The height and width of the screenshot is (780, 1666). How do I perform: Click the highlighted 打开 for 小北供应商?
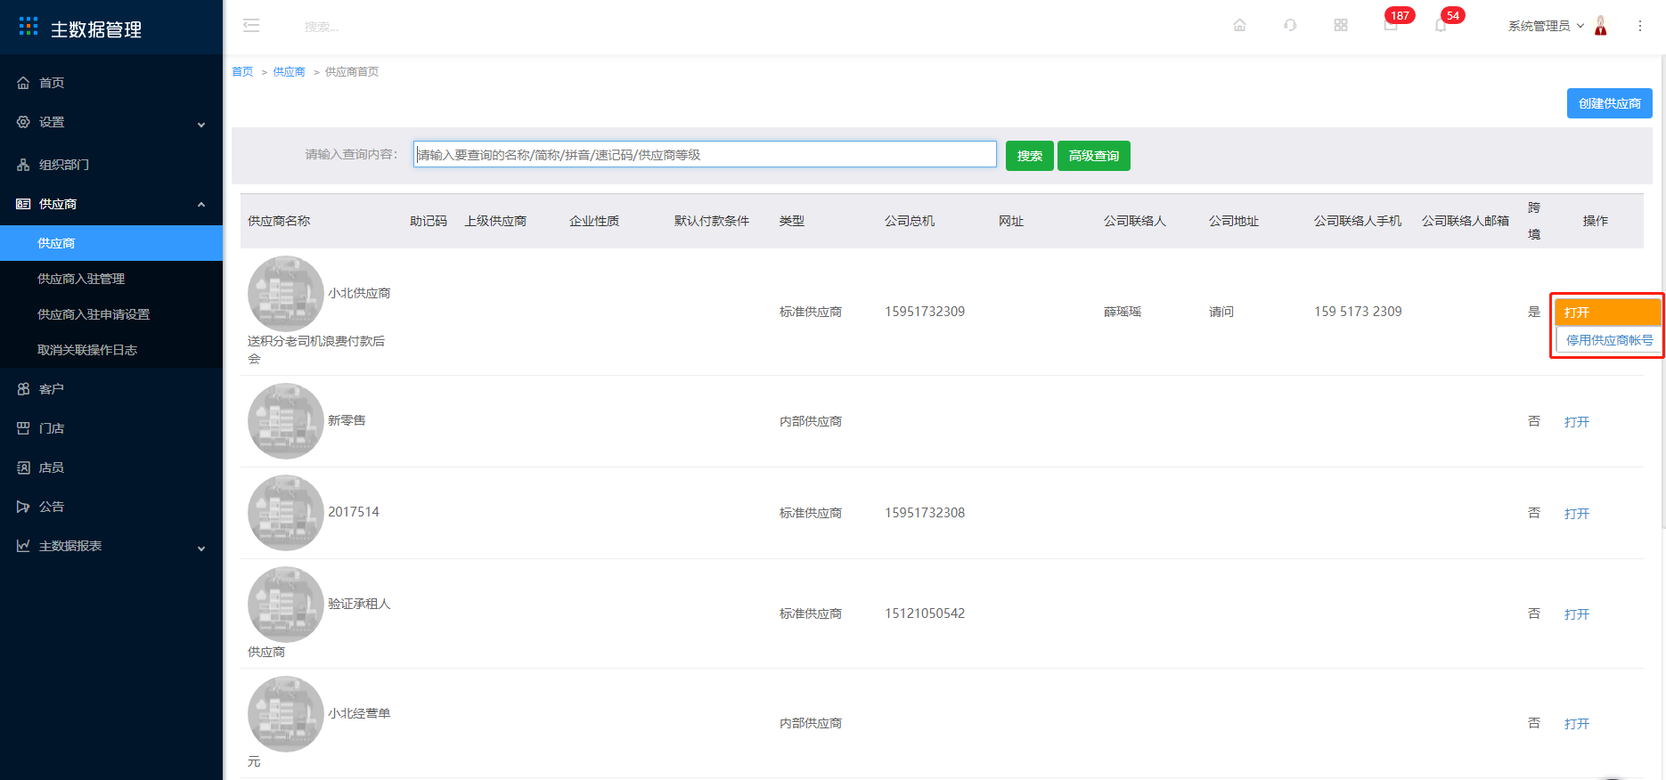(1607, 313)
